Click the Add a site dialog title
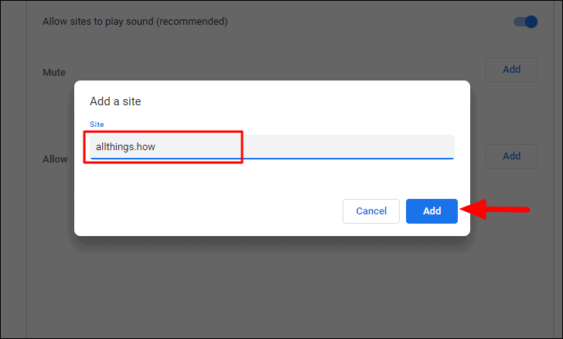The image size is (563, 339). [x=115, y=101]
